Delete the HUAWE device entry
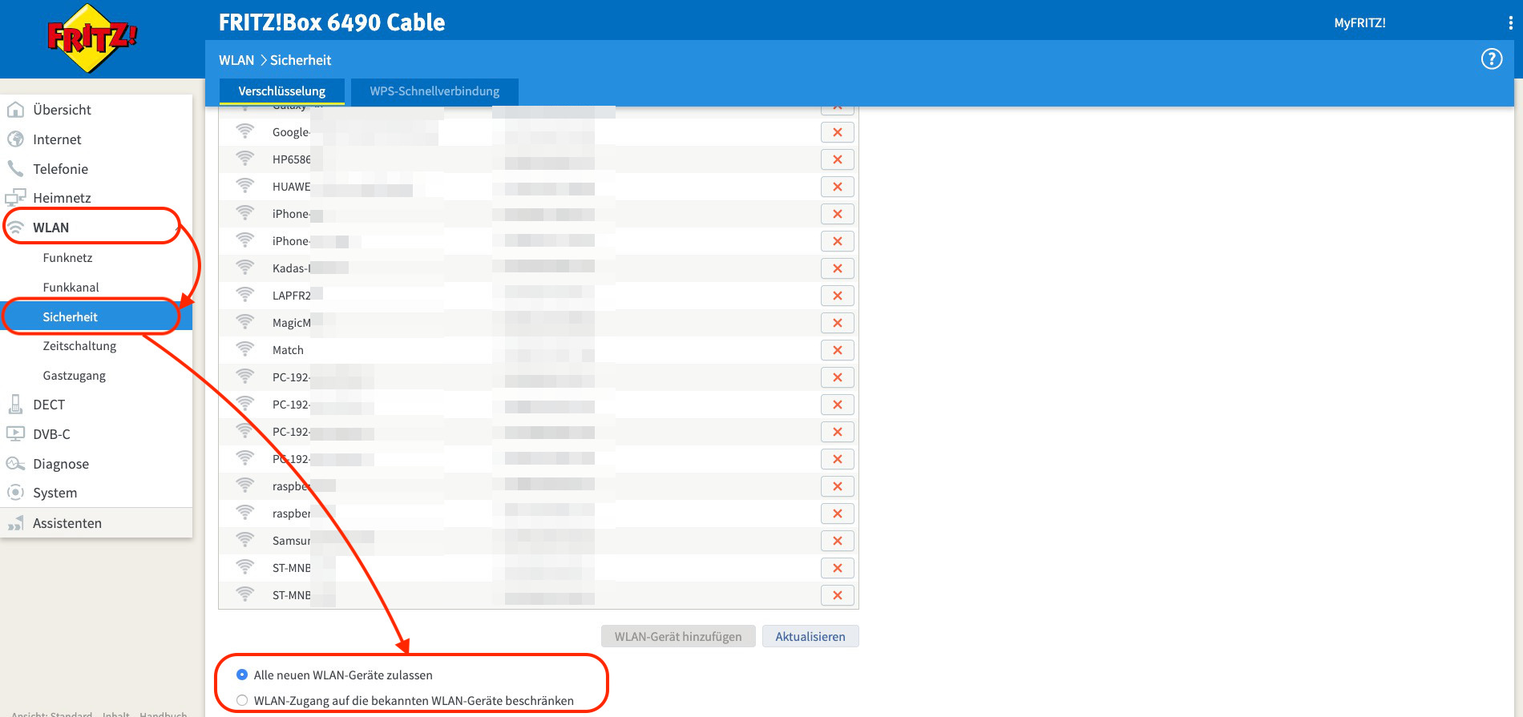The height and width of the screenshot is (717, 1523). point(837,187)
